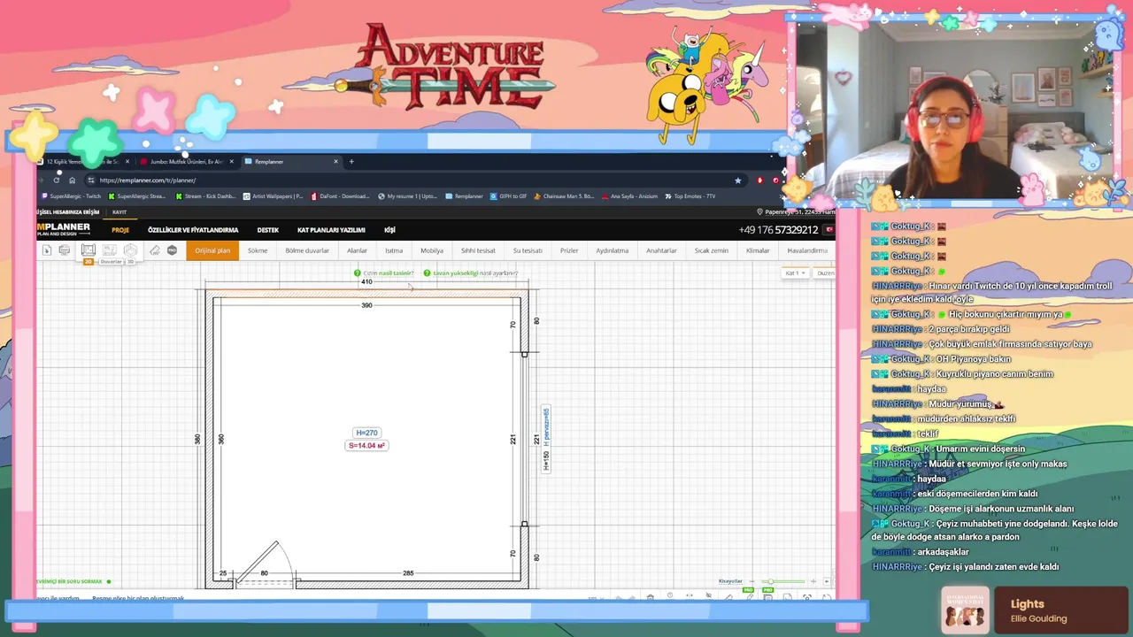Open the Isıtma tab
The height and width of the screenshot is (637, 1133).
pos(394,250)
